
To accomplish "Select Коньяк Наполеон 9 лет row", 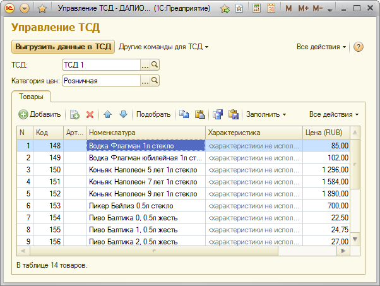I will 184,194.
